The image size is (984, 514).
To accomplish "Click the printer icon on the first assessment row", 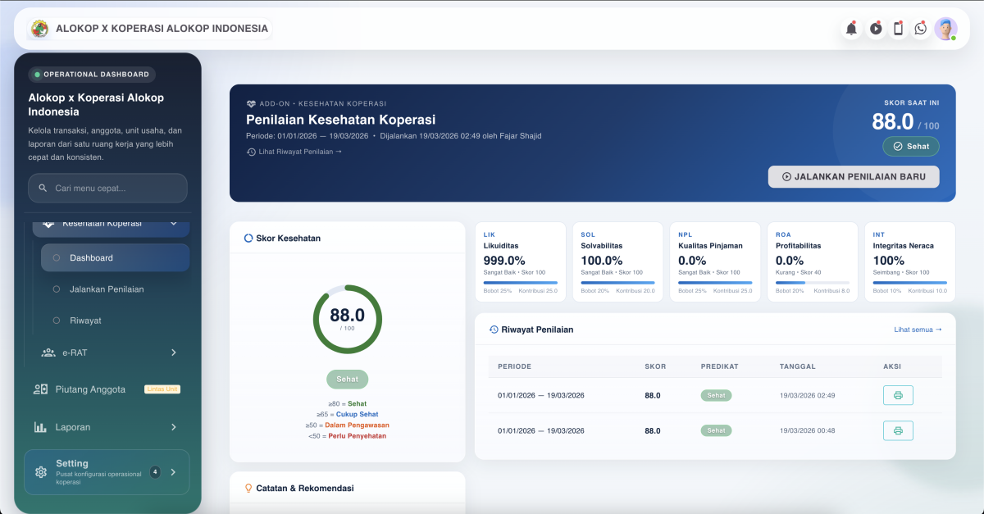I will pyautogui.click(x=898, y=394).
